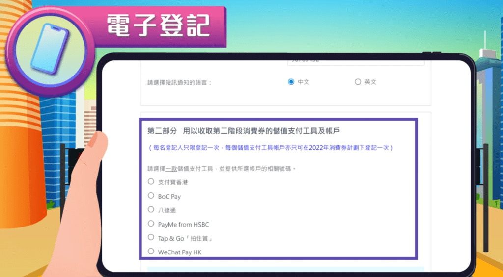The image size is (503, 277).
Task: Pick the PayMe from HSBC option
Action: click(151, 223)
